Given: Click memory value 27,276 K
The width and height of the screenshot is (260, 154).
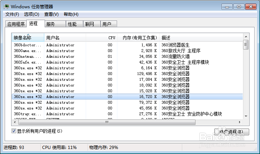Looking at the screenshot, I should point(148,114).
